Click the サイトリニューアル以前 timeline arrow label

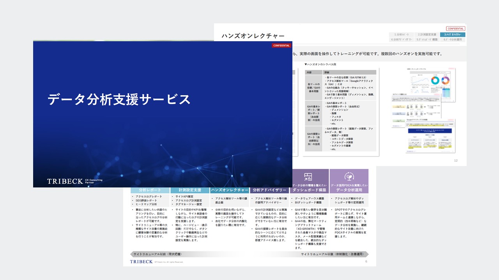pos(157,254)
